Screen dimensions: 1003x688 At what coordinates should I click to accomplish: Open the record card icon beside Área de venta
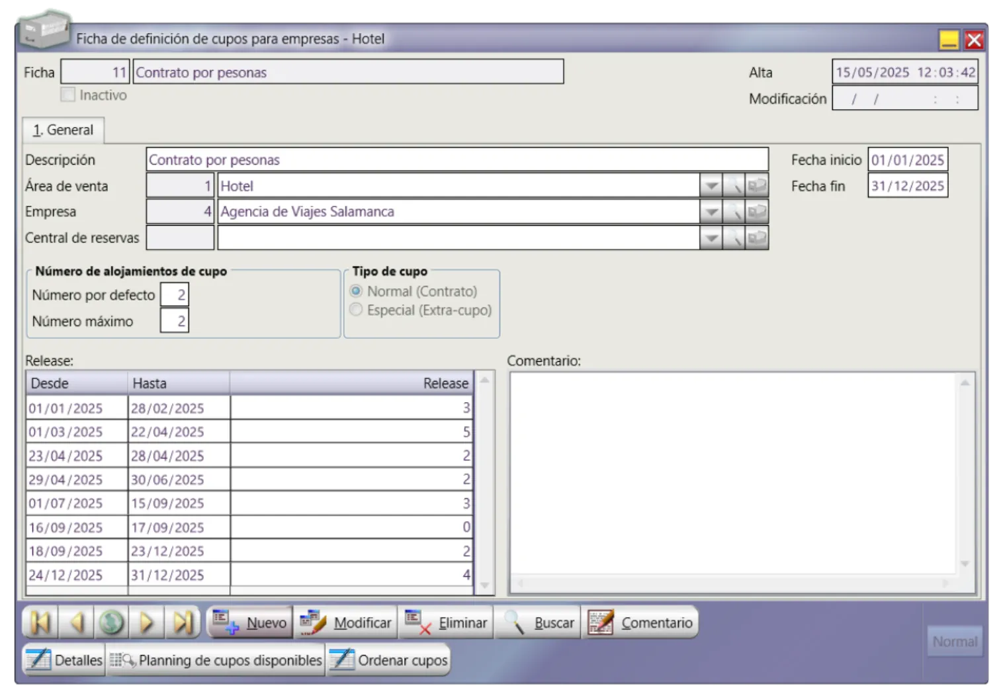[757, 186]
